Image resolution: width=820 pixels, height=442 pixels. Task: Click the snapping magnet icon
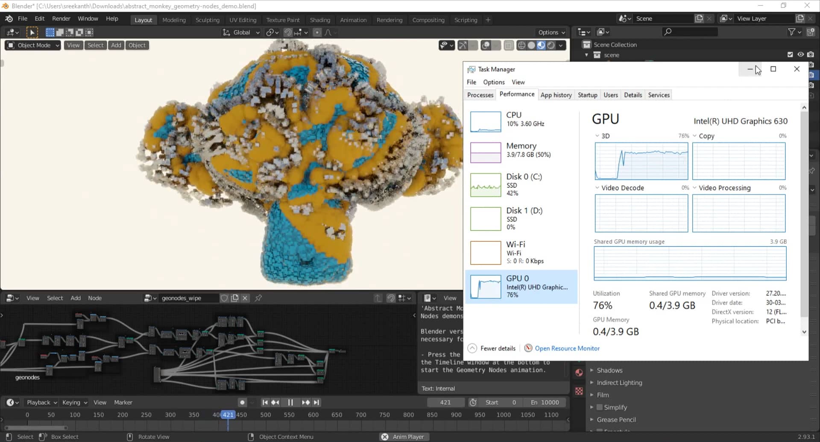(x=288, y=32)
